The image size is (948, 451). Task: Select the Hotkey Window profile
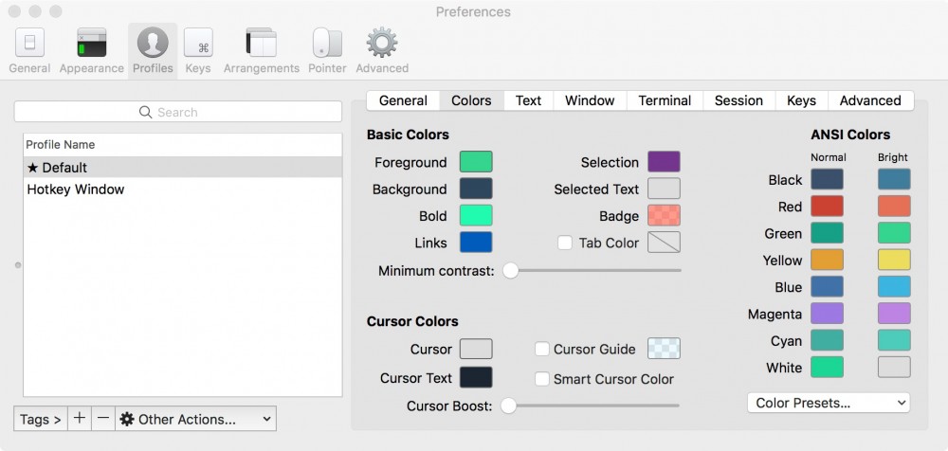click(x=76, y=189)
